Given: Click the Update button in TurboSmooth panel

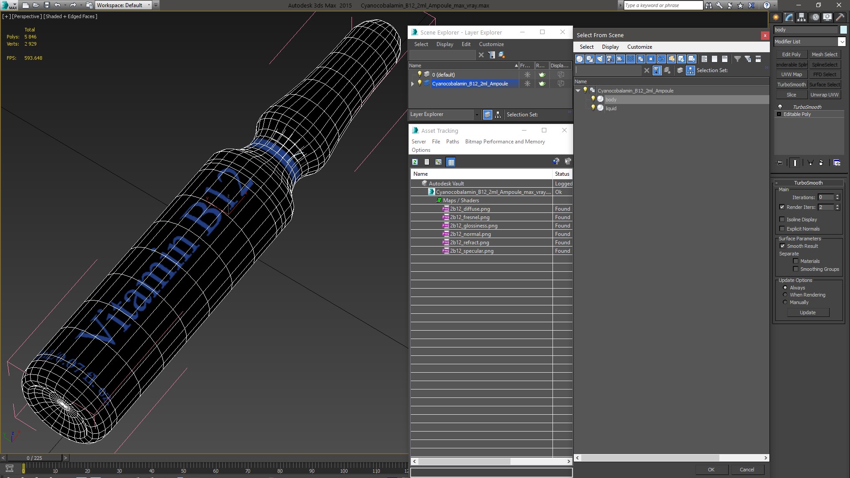Looking at the screenshot, I should tap(808, 312).
